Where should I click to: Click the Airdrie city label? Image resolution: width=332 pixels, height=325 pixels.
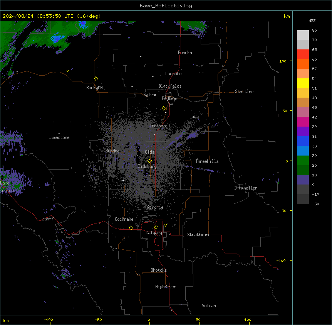click(156, 207)
